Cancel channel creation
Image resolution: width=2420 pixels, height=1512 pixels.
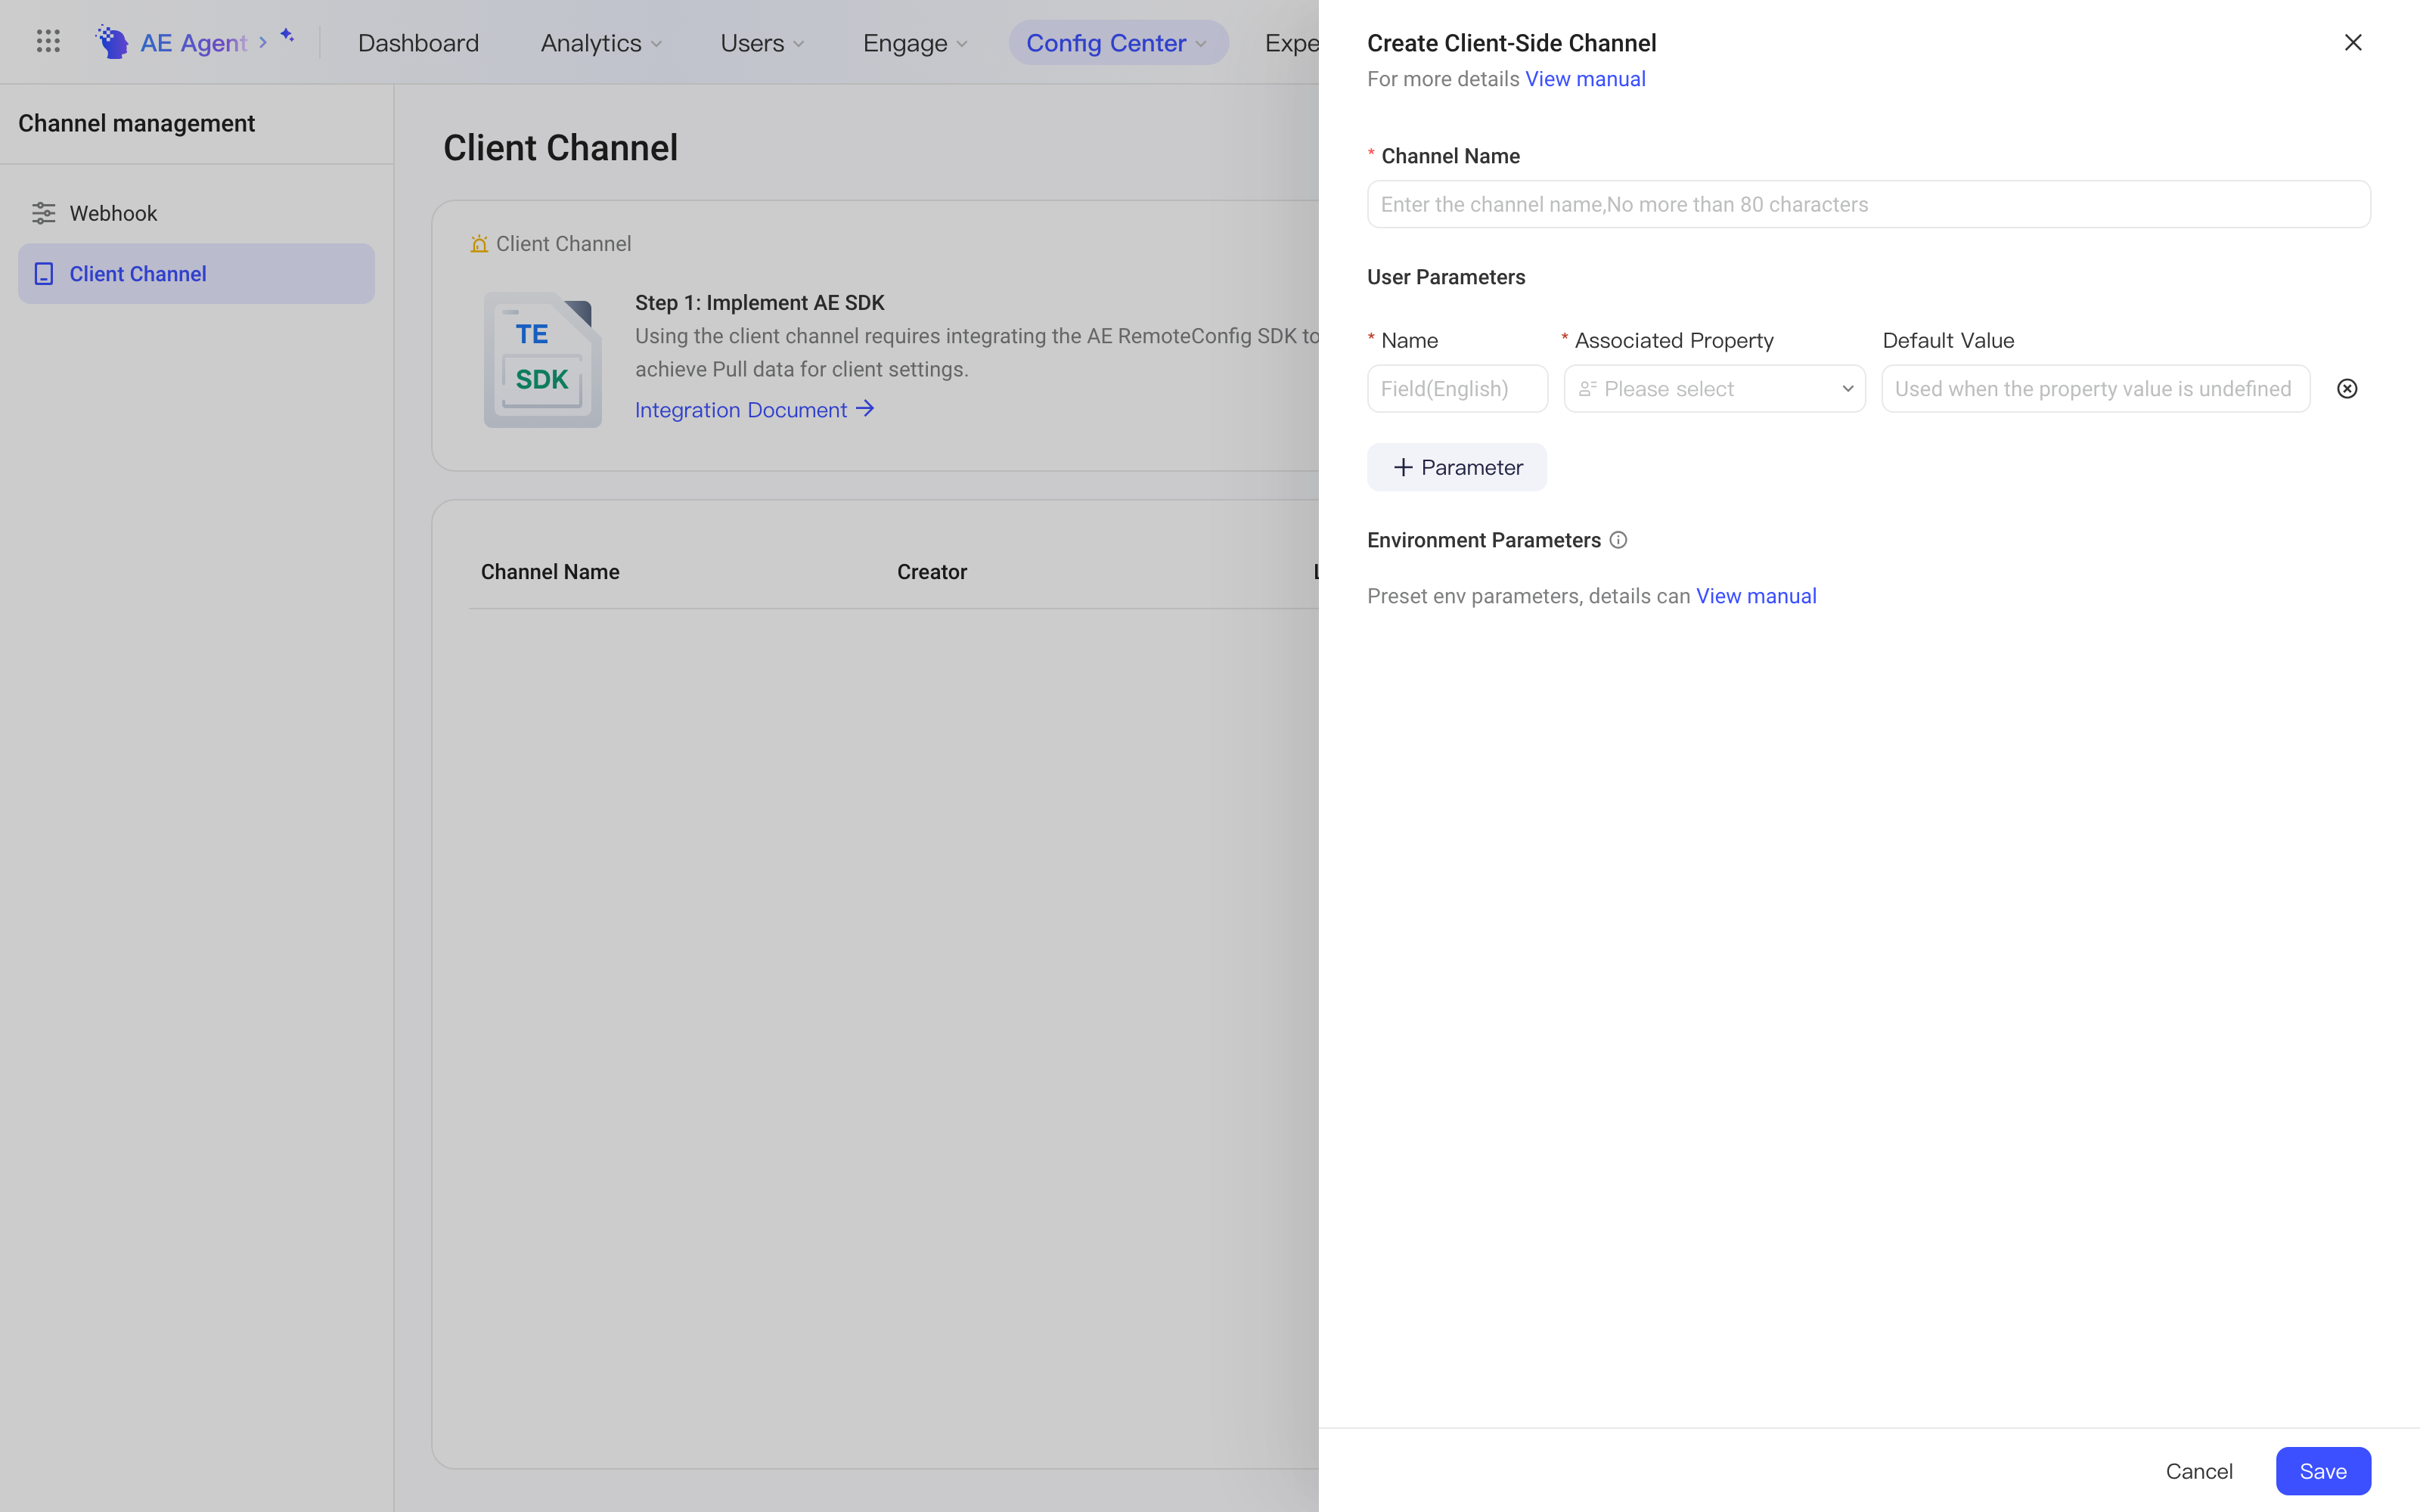point(2198,1471)
